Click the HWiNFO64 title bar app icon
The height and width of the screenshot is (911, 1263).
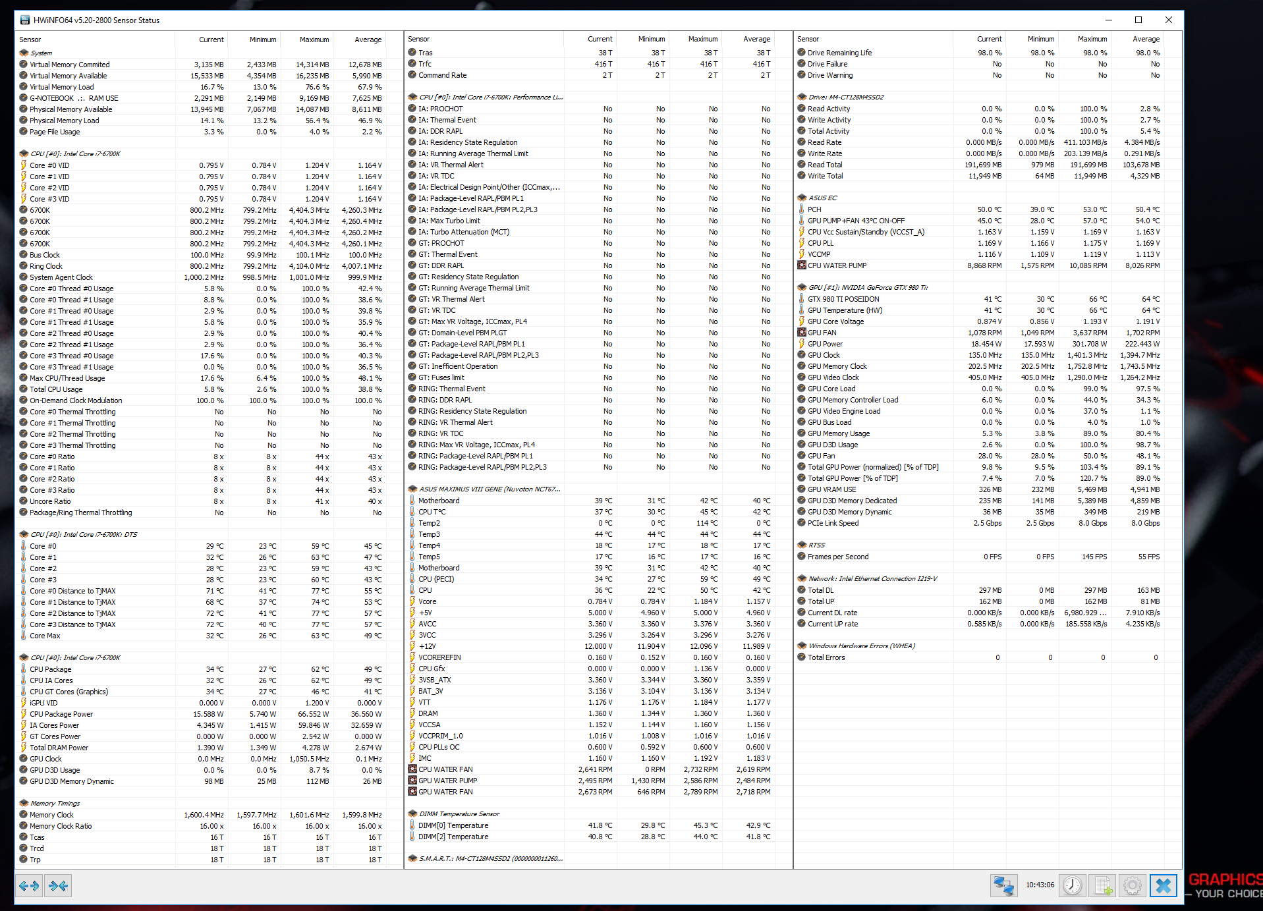pyautogui.click(x=25, y=20)
